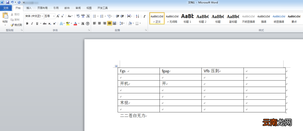Sort with the A-Z arrow icon
The width and height of the screenshot is (303, 131).
click(x=137, y=16)
